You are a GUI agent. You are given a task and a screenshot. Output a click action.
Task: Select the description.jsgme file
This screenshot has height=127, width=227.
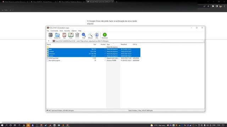(x=93, y=60)
